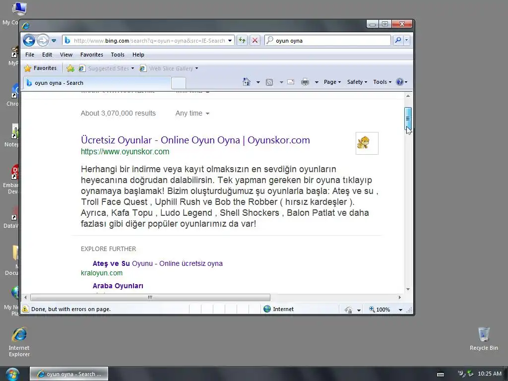Open the Tools menu in menu bar
The height and width of the screenshot is (381, 508).
click(x=118, y=55)
